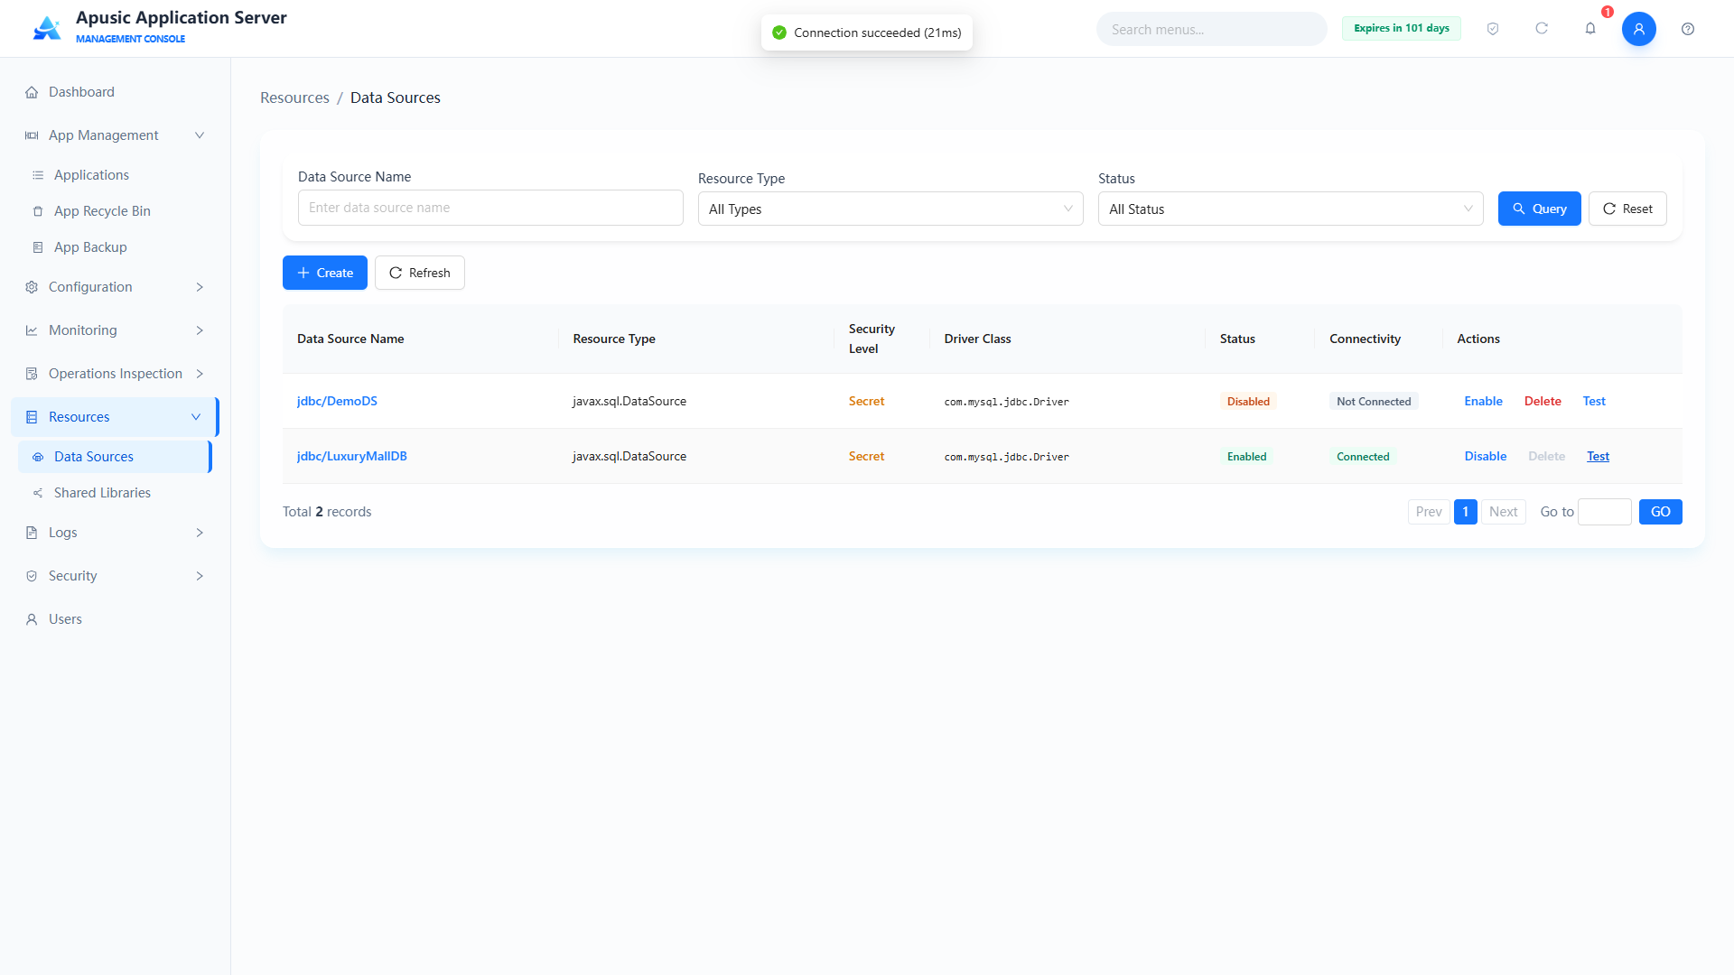The width and height of the screenshot is (1734, 975).
Task: Open Applications in sidebar
Action: coord(115,175)
